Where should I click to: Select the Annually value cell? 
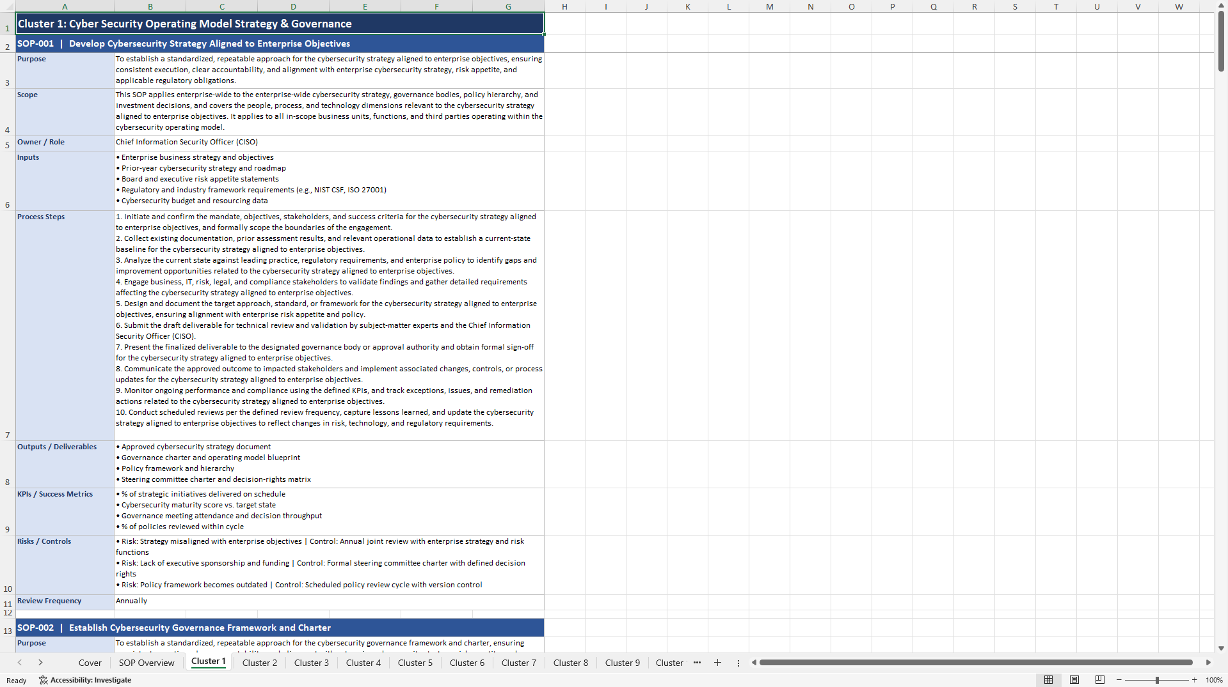(329, 601)
